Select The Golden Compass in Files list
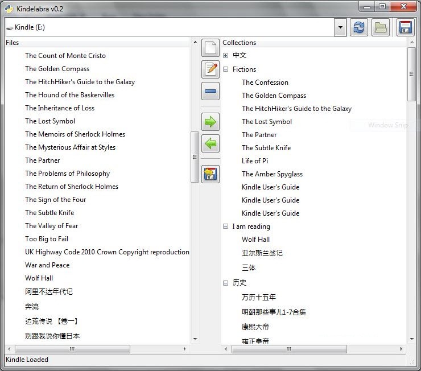 click(57, 69)
